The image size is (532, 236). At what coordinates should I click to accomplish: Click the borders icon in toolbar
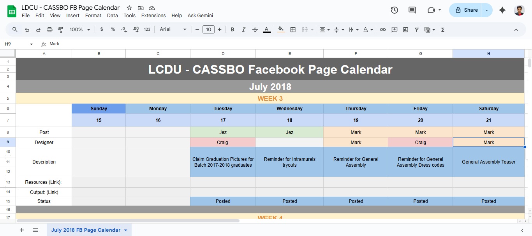tap(293, 30)
